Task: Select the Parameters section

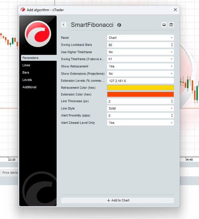Action: point(39,58)
